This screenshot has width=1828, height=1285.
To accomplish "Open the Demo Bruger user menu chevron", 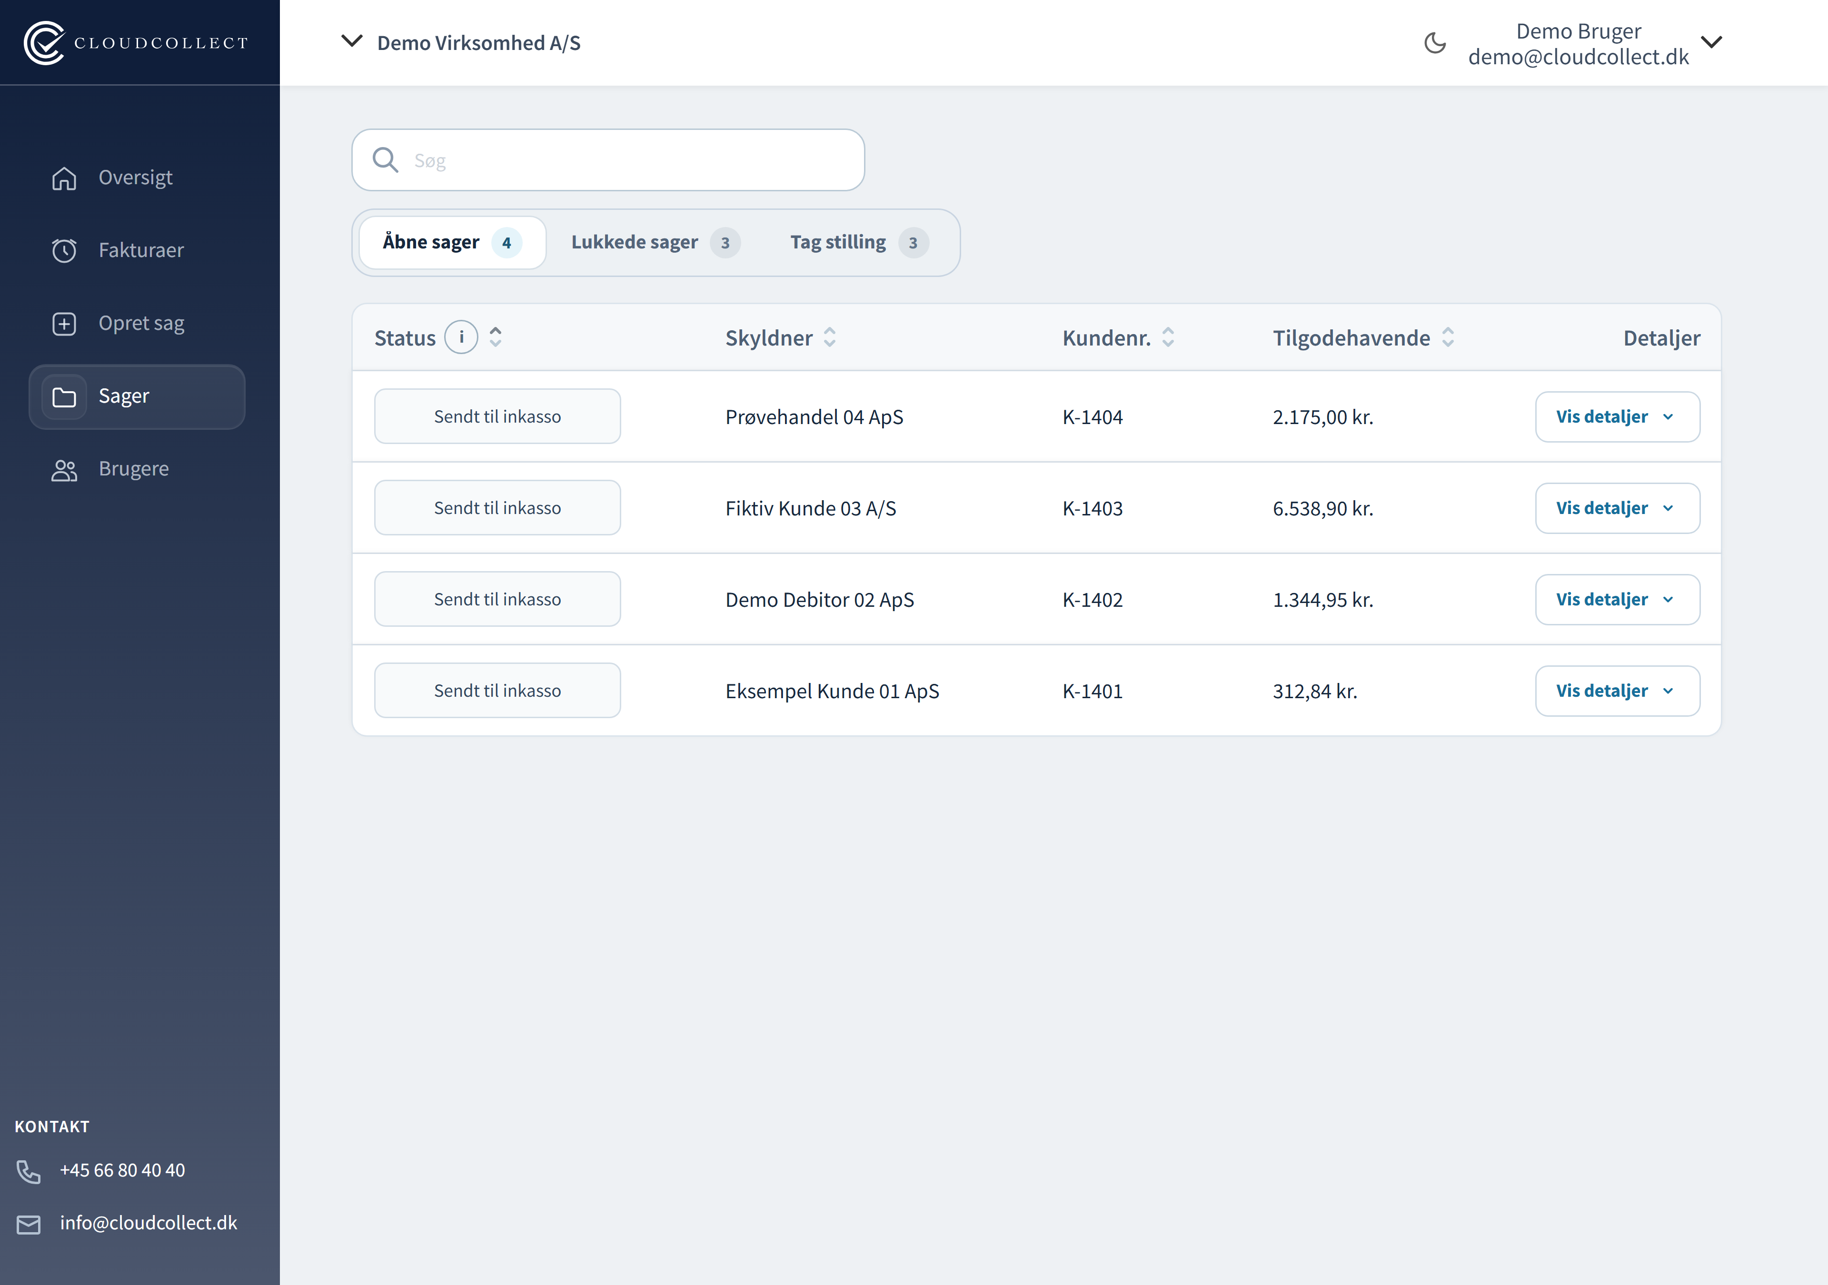I will pos(1712,43).
